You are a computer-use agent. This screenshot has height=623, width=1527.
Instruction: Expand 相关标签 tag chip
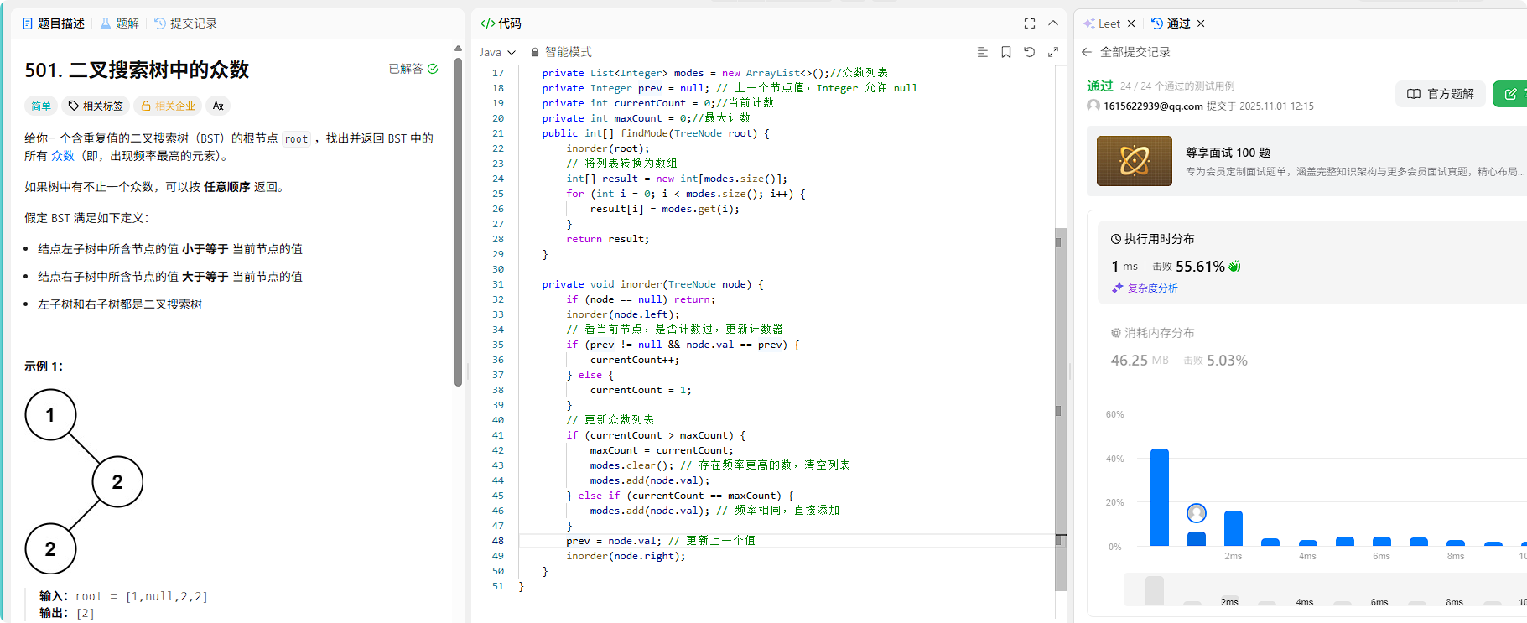[x=96, y=106]
